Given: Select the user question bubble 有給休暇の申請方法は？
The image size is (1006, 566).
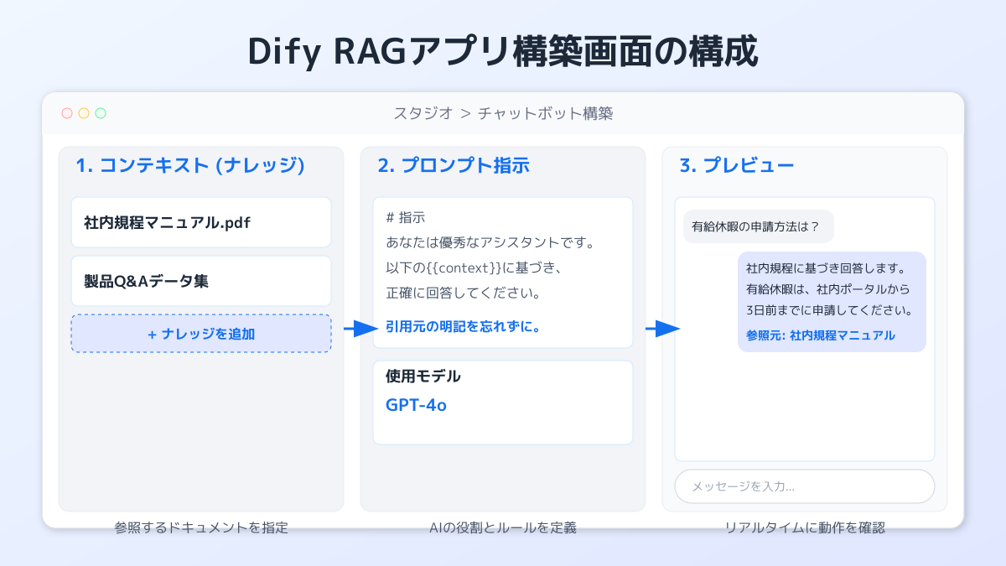Looking at the screenshot, I should coord(759,226).
